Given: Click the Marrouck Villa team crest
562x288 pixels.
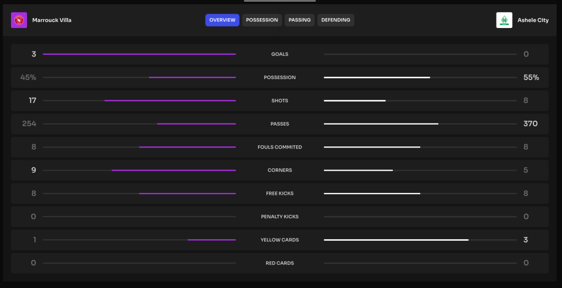Looking at the screenshot, I should (x=19, y=20).
